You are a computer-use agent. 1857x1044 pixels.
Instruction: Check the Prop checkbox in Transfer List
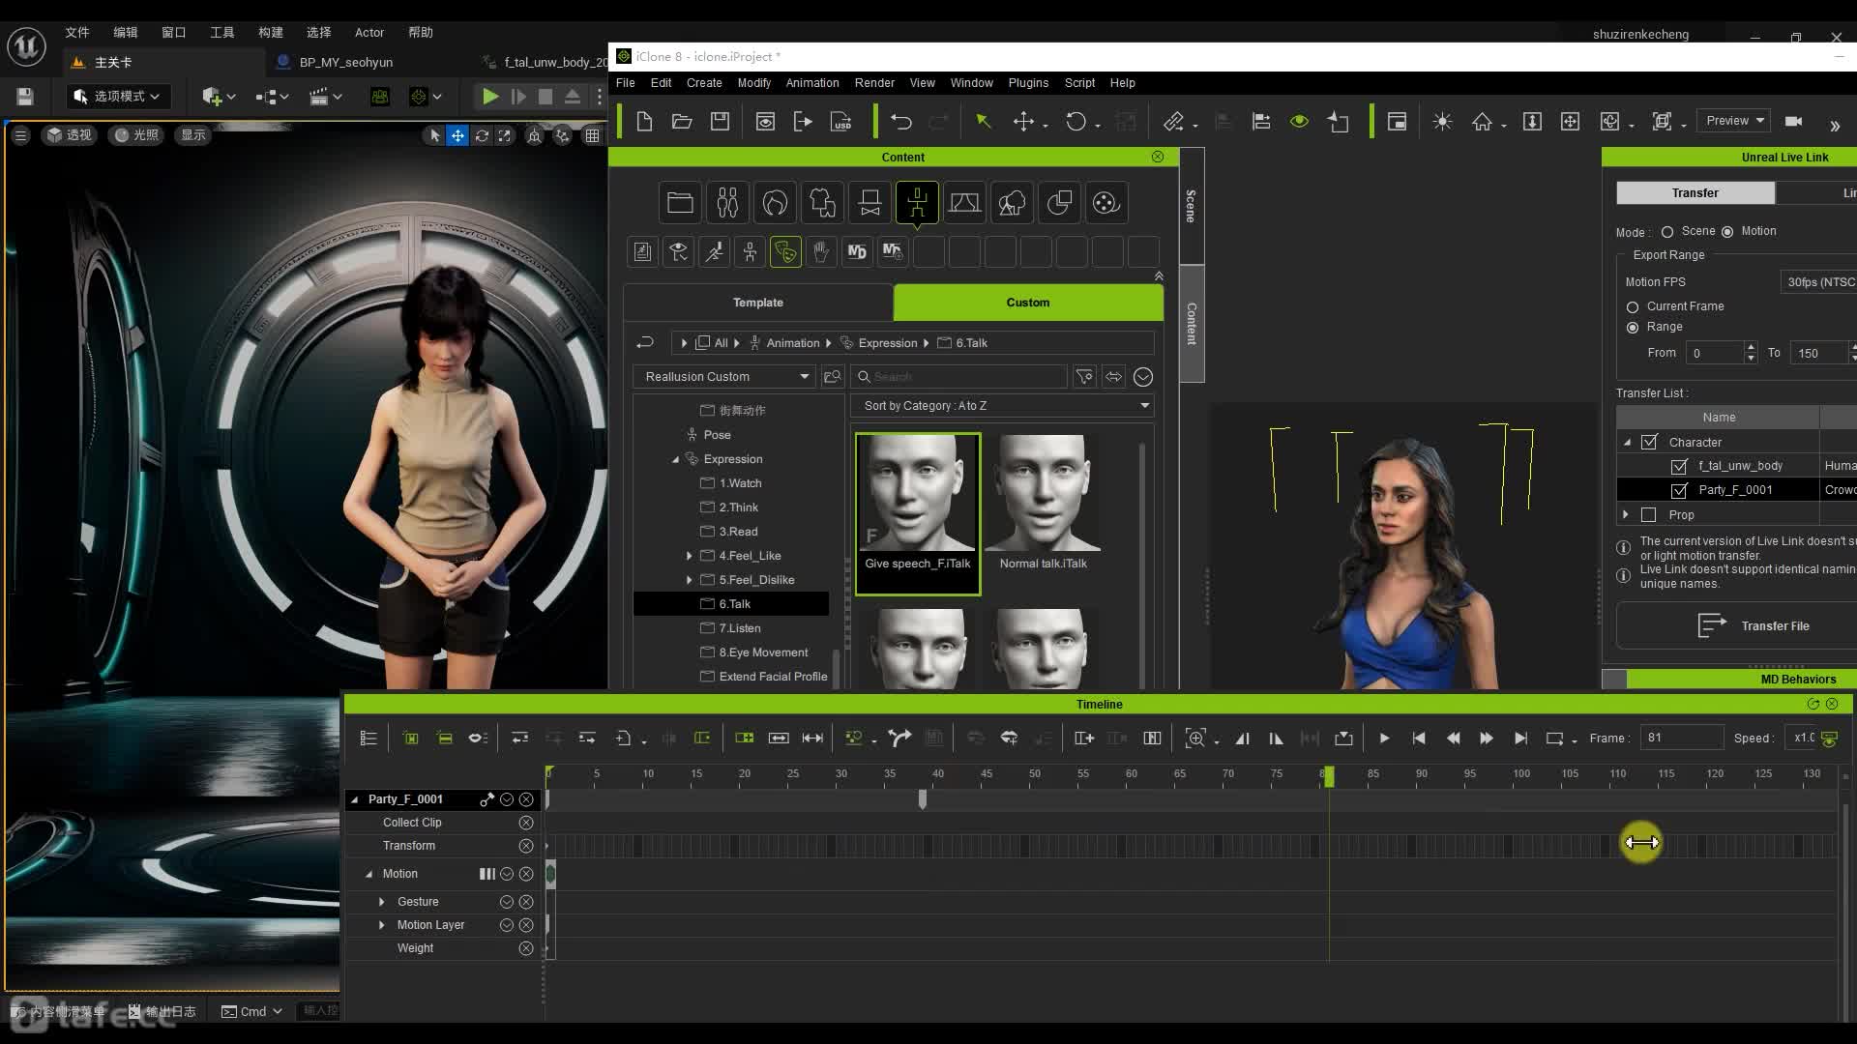(x=1649, y=515)
